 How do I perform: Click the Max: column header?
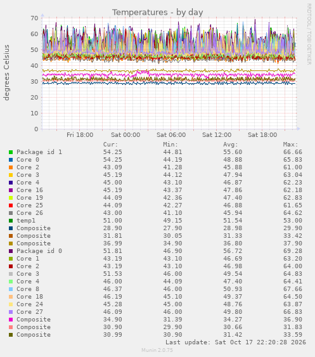290,145
